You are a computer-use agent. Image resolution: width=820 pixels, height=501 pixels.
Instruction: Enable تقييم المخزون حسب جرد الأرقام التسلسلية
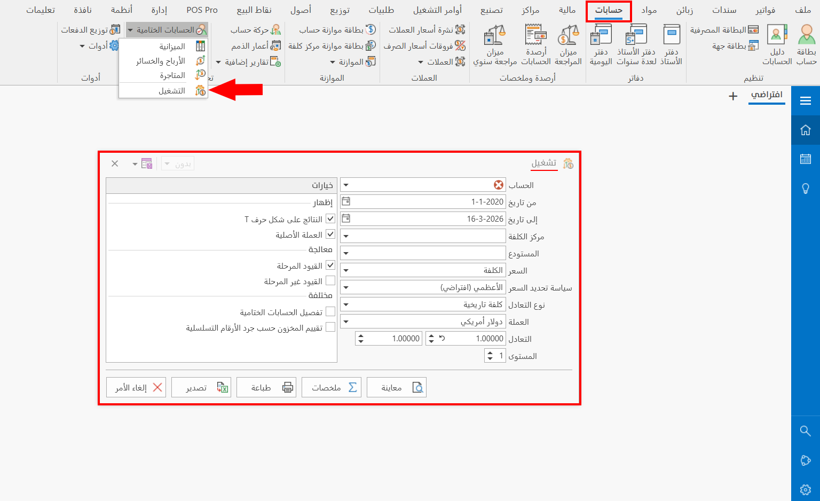click(330, 327)
